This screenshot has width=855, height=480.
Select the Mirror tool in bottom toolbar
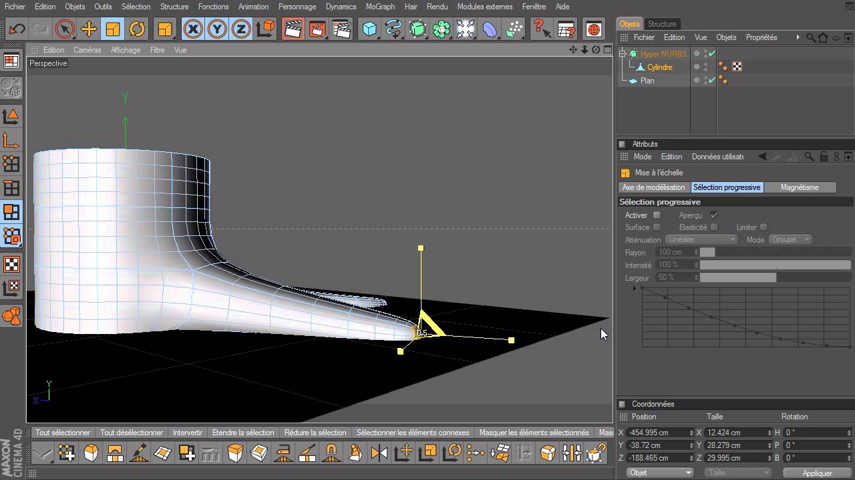click(x=379, y=454)
